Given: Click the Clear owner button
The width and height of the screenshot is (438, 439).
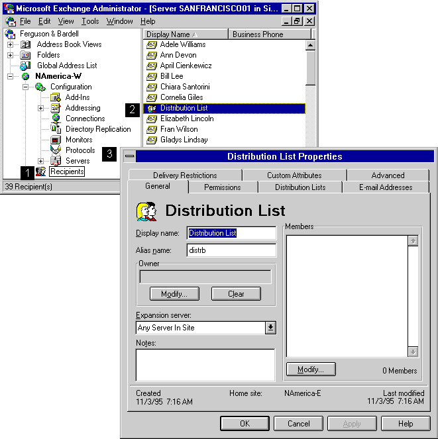Looking at the screenshot, I should (x=236, y=294).
